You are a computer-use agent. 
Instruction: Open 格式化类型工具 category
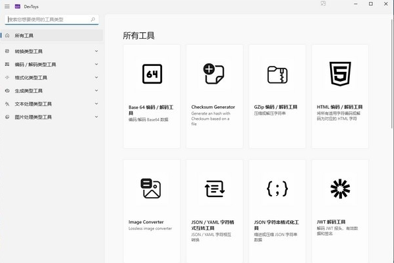point(51,77)
